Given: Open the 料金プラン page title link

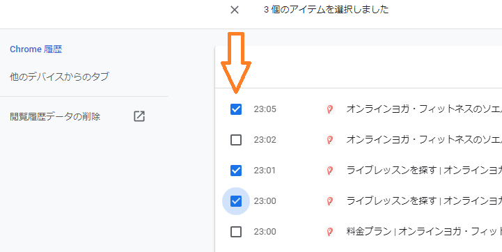Looking at the screenshot, I should [424, 232].
